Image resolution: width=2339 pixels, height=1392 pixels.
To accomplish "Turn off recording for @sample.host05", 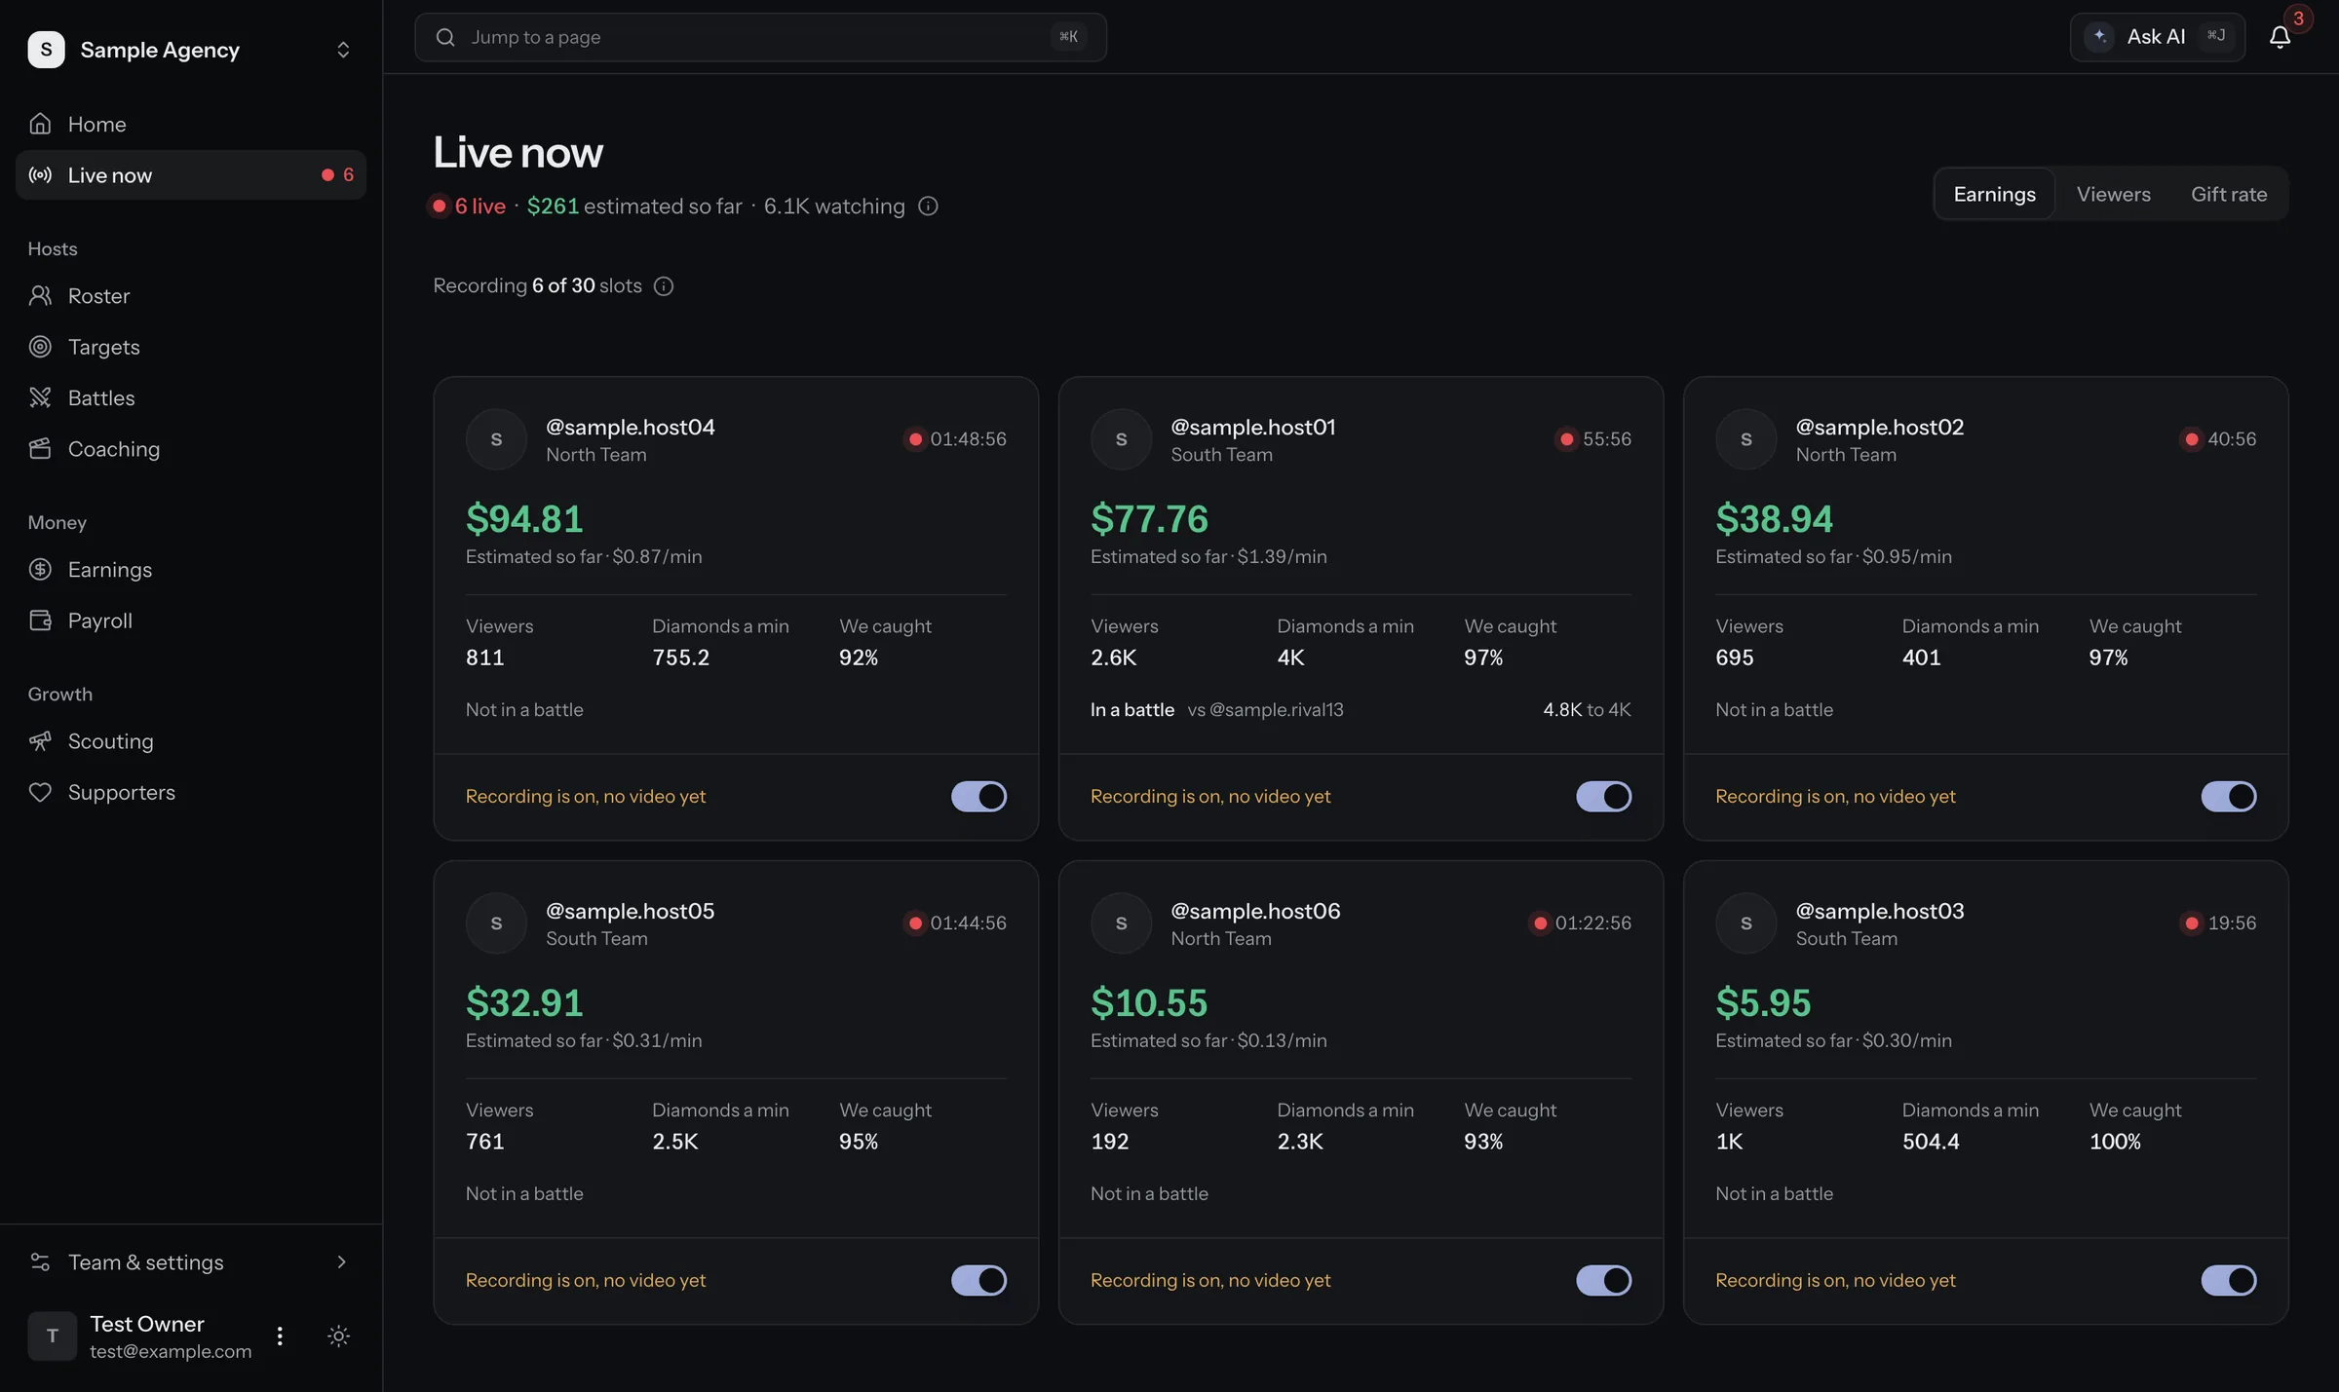I will [x=978, y=1281].
